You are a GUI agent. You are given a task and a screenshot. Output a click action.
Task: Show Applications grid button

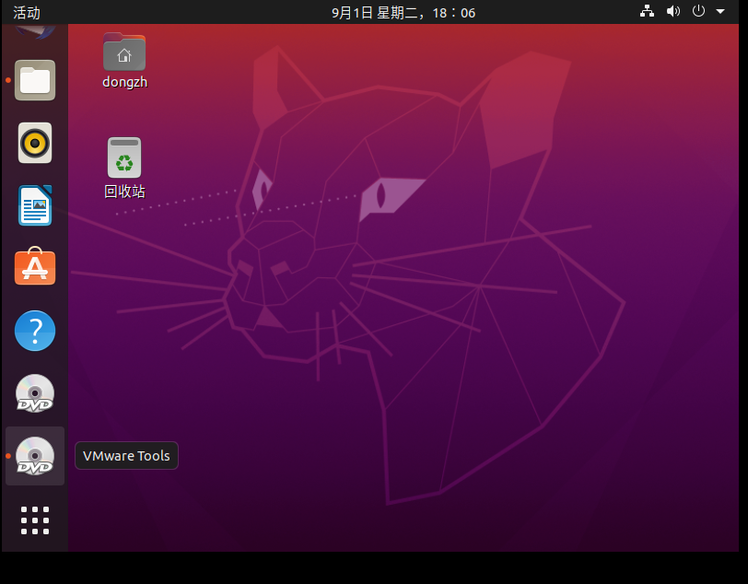(x=35, y=520)
